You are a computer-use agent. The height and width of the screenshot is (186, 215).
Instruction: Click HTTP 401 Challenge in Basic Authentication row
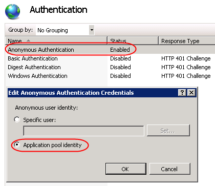tap(186, 58)
